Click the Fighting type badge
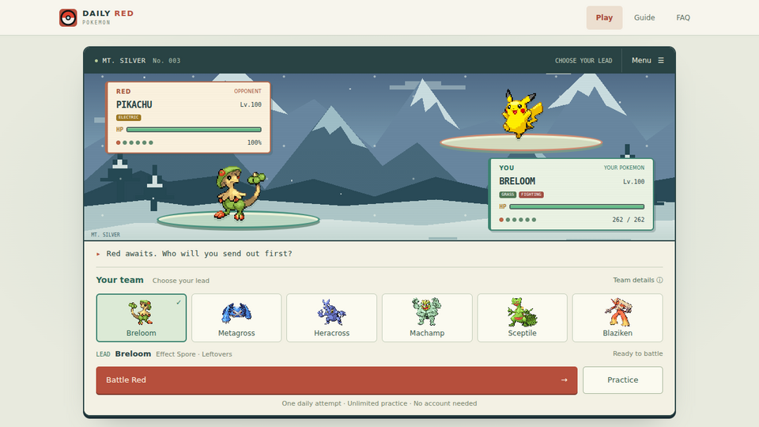 (531, 195)
